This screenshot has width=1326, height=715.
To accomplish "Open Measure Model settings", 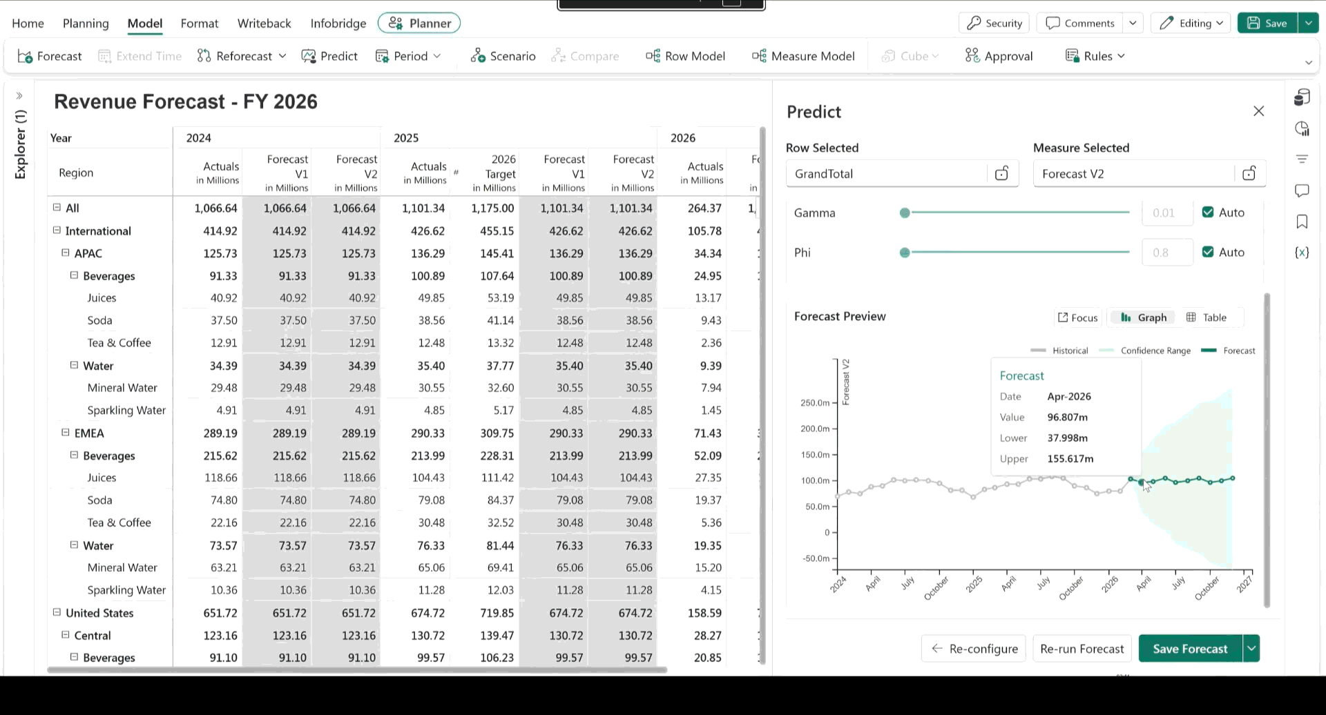I will click(803, 56).
